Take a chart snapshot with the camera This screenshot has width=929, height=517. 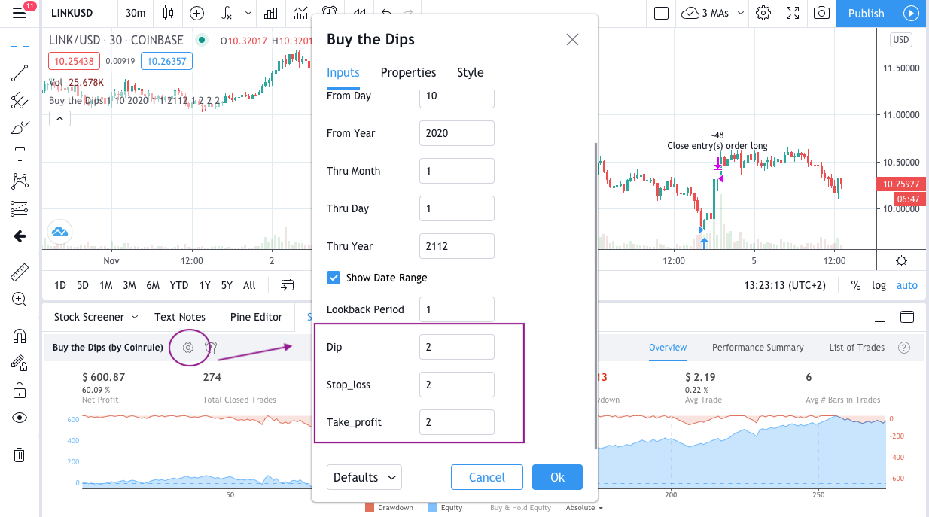click(821, 13)
